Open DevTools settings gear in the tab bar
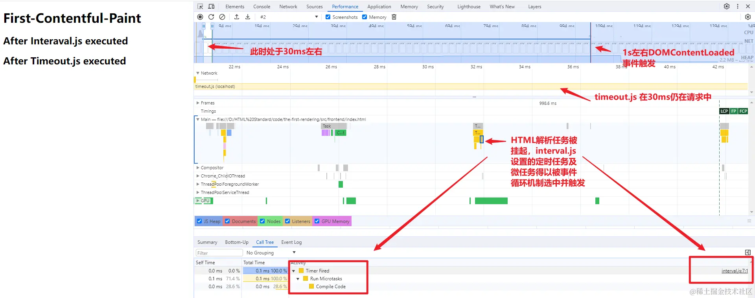Screen dimensions: 755x298 point(727,6)
